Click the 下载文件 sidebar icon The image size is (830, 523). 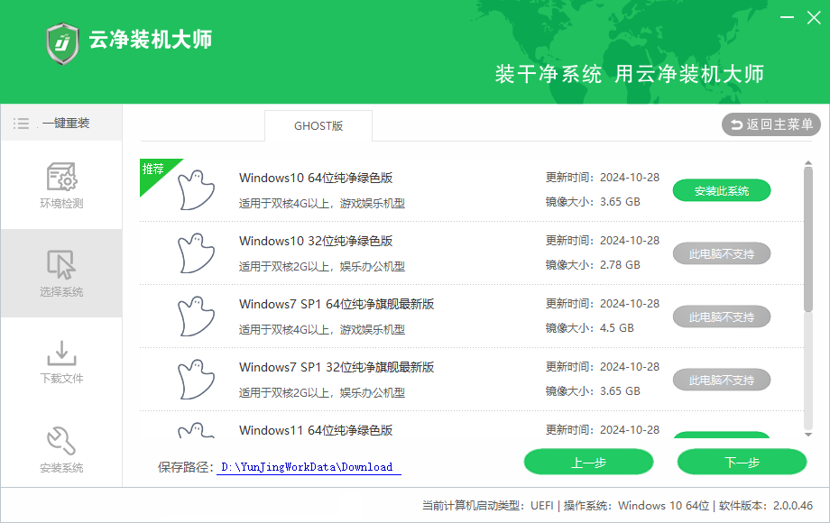tap(61, 353)
